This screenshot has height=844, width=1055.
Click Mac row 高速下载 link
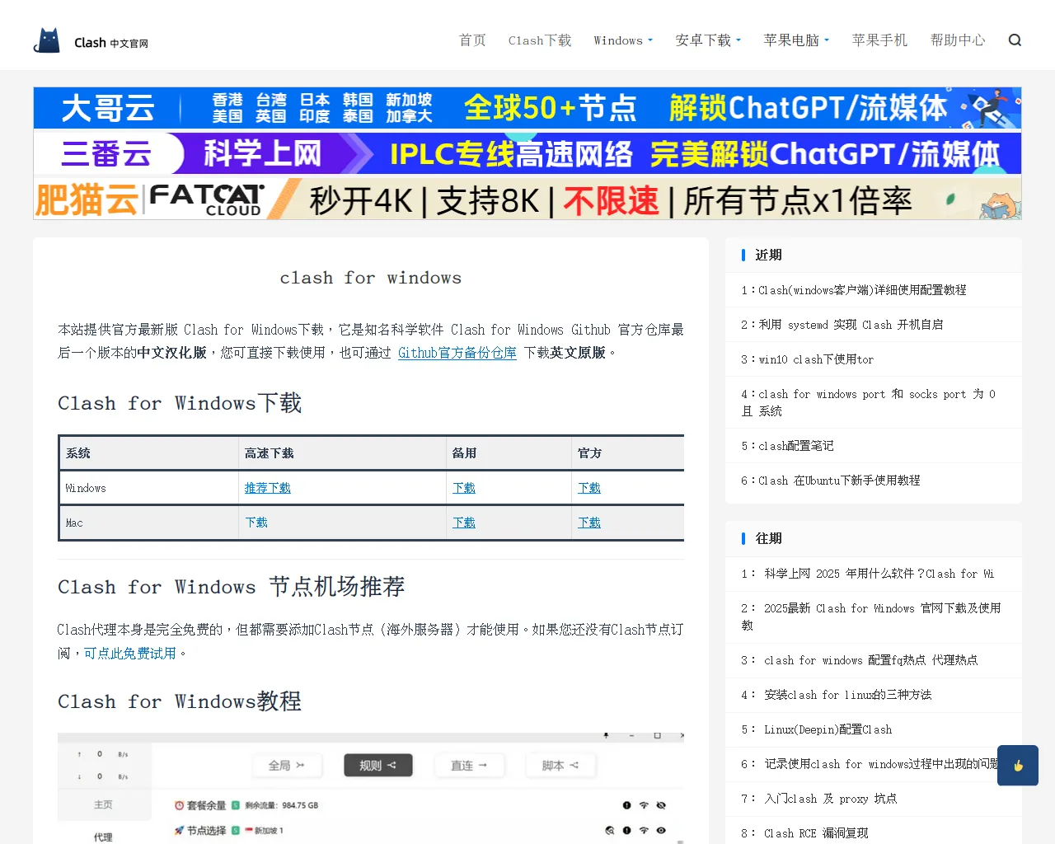(256, 523)
